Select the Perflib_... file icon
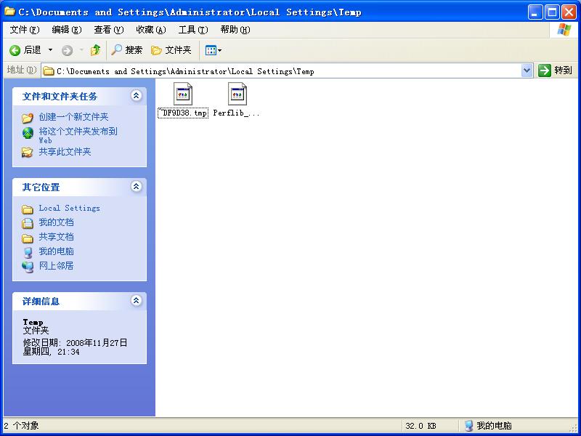This screenshot has width=581, height=436. pos(237,94)
